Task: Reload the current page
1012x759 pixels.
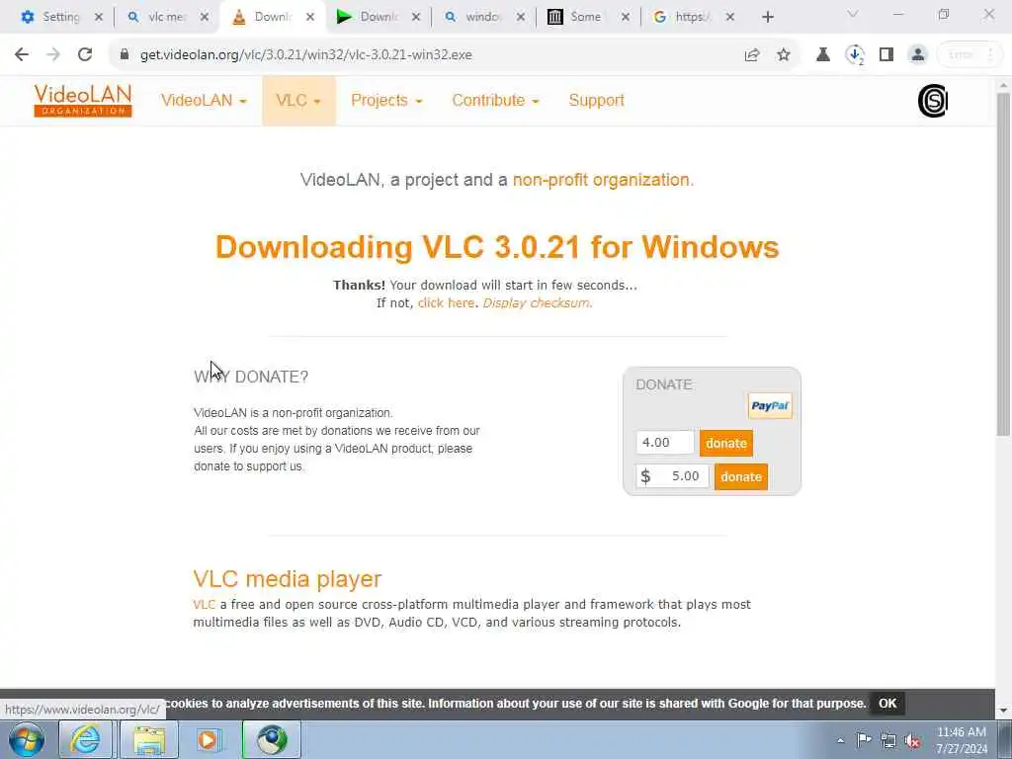Action: [x=85, y=55]
